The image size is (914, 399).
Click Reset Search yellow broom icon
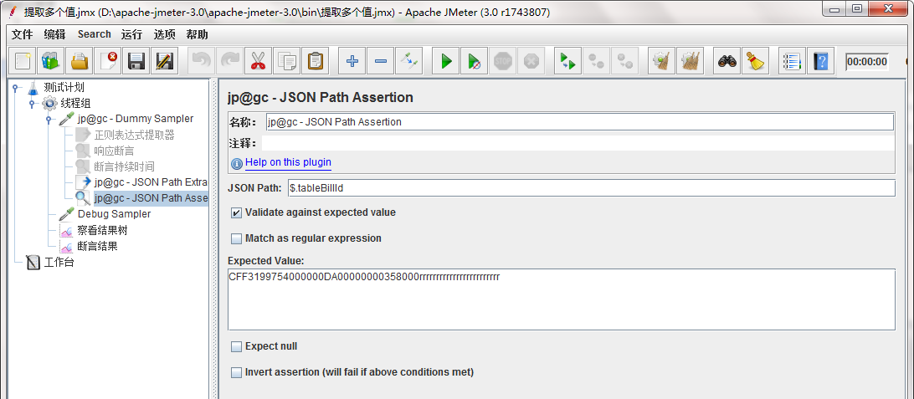[x=756, y=60]
